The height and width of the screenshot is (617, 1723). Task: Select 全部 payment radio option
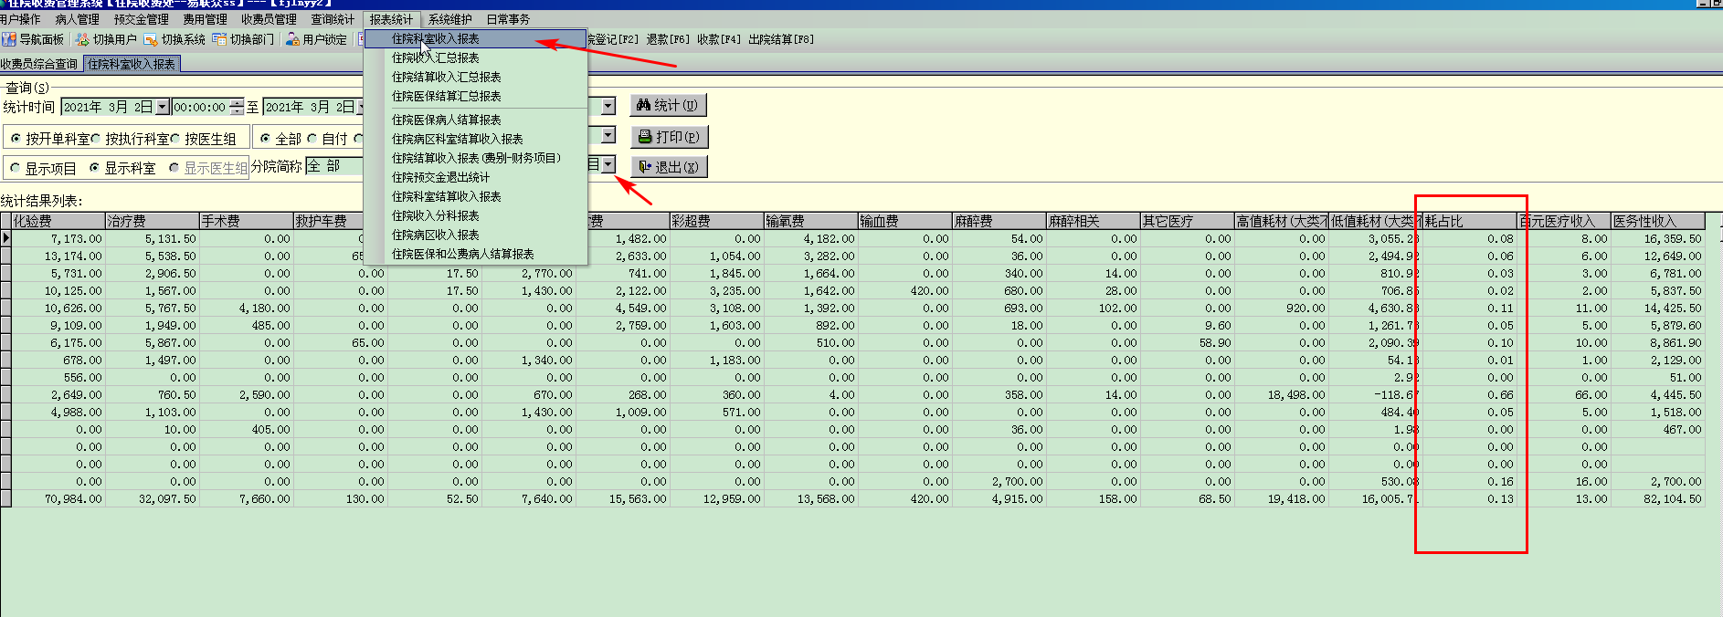[265, 139]
